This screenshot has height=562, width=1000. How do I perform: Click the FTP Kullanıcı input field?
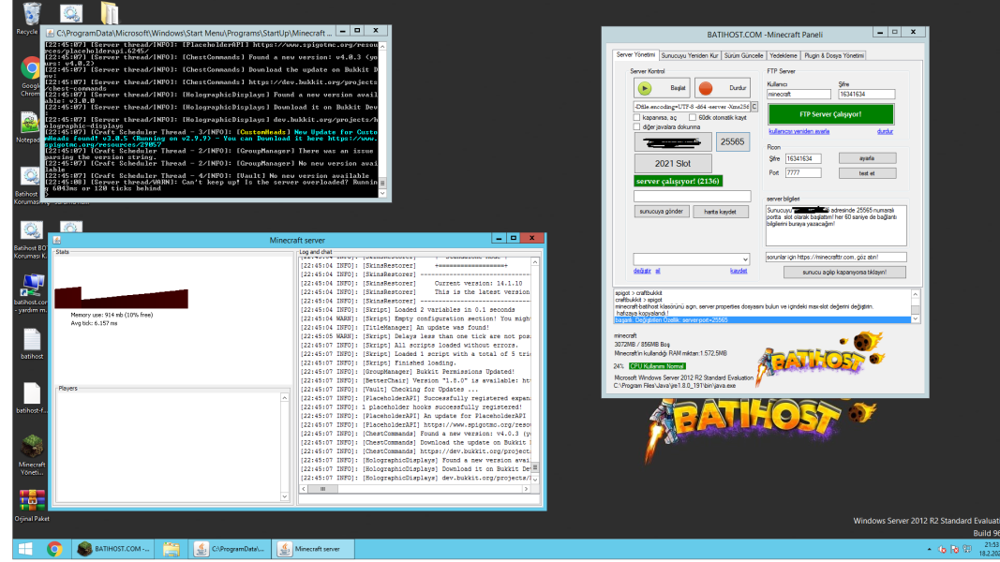click(x=799, y=95)
